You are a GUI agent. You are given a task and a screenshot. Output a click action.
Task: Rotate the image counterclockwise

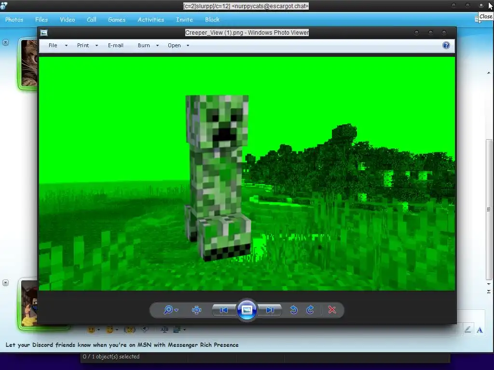[x=294, y=310]
